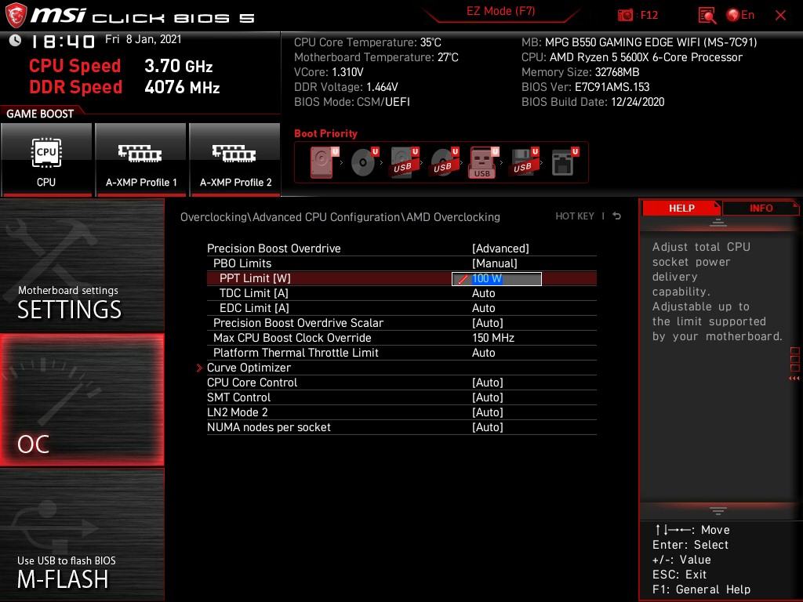This screenshot has width=803, height=602.
Task: Open M-FLASH BIOS flashing section
Action: [x=82, y=535]
